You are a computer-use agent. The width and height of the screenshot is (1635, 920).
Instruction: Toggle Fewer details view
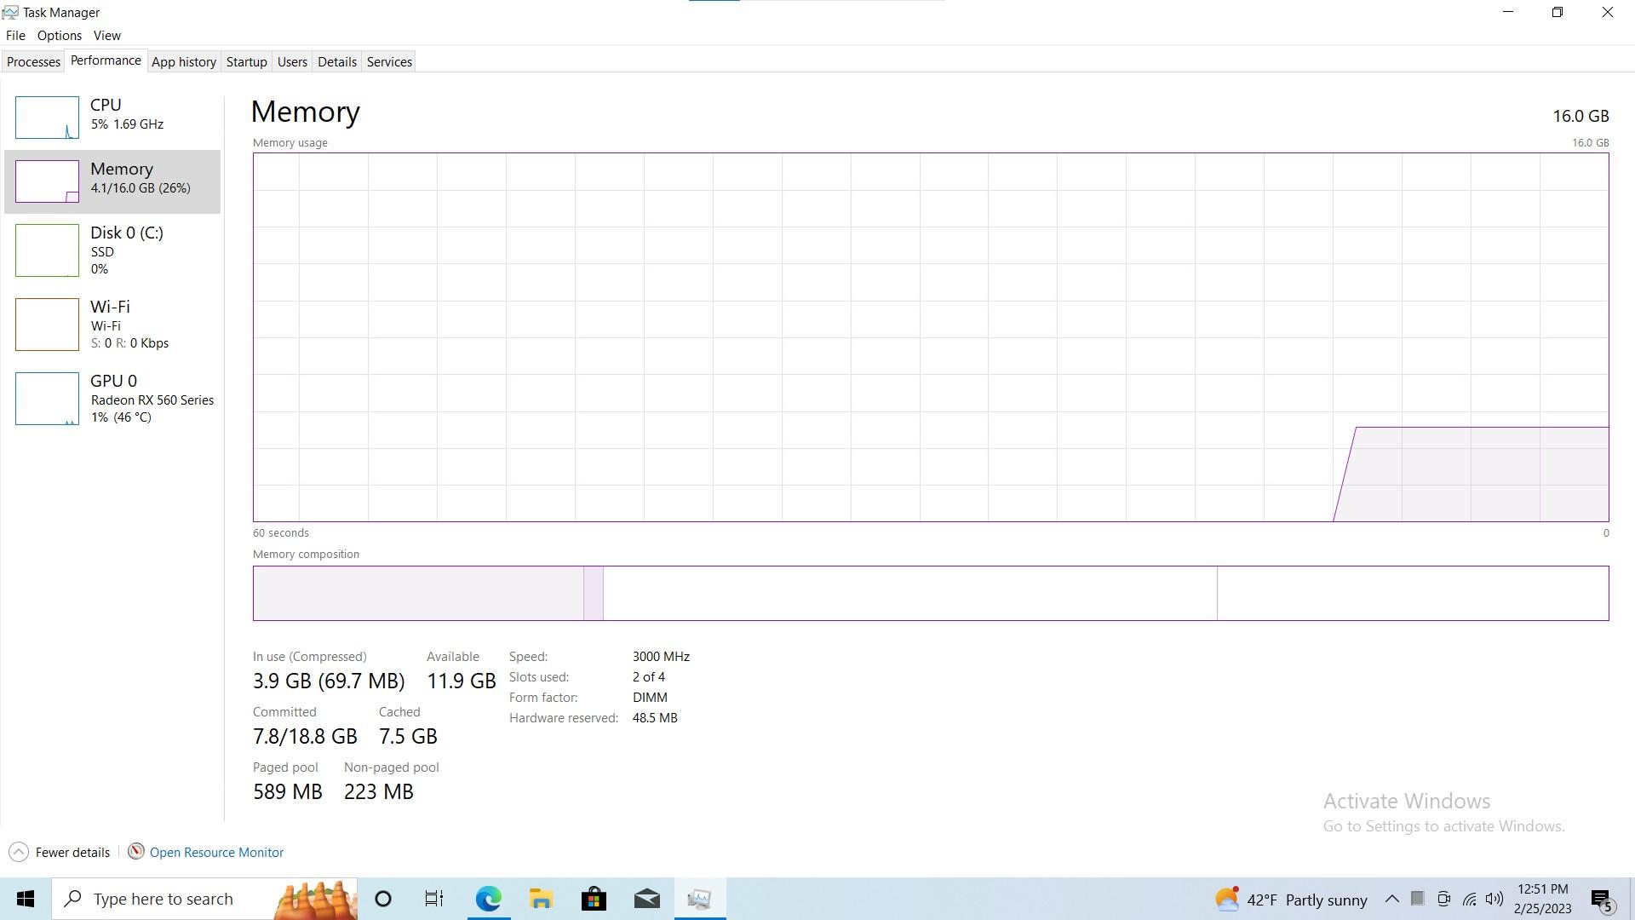pyautogui.click(x=59, y=852)
